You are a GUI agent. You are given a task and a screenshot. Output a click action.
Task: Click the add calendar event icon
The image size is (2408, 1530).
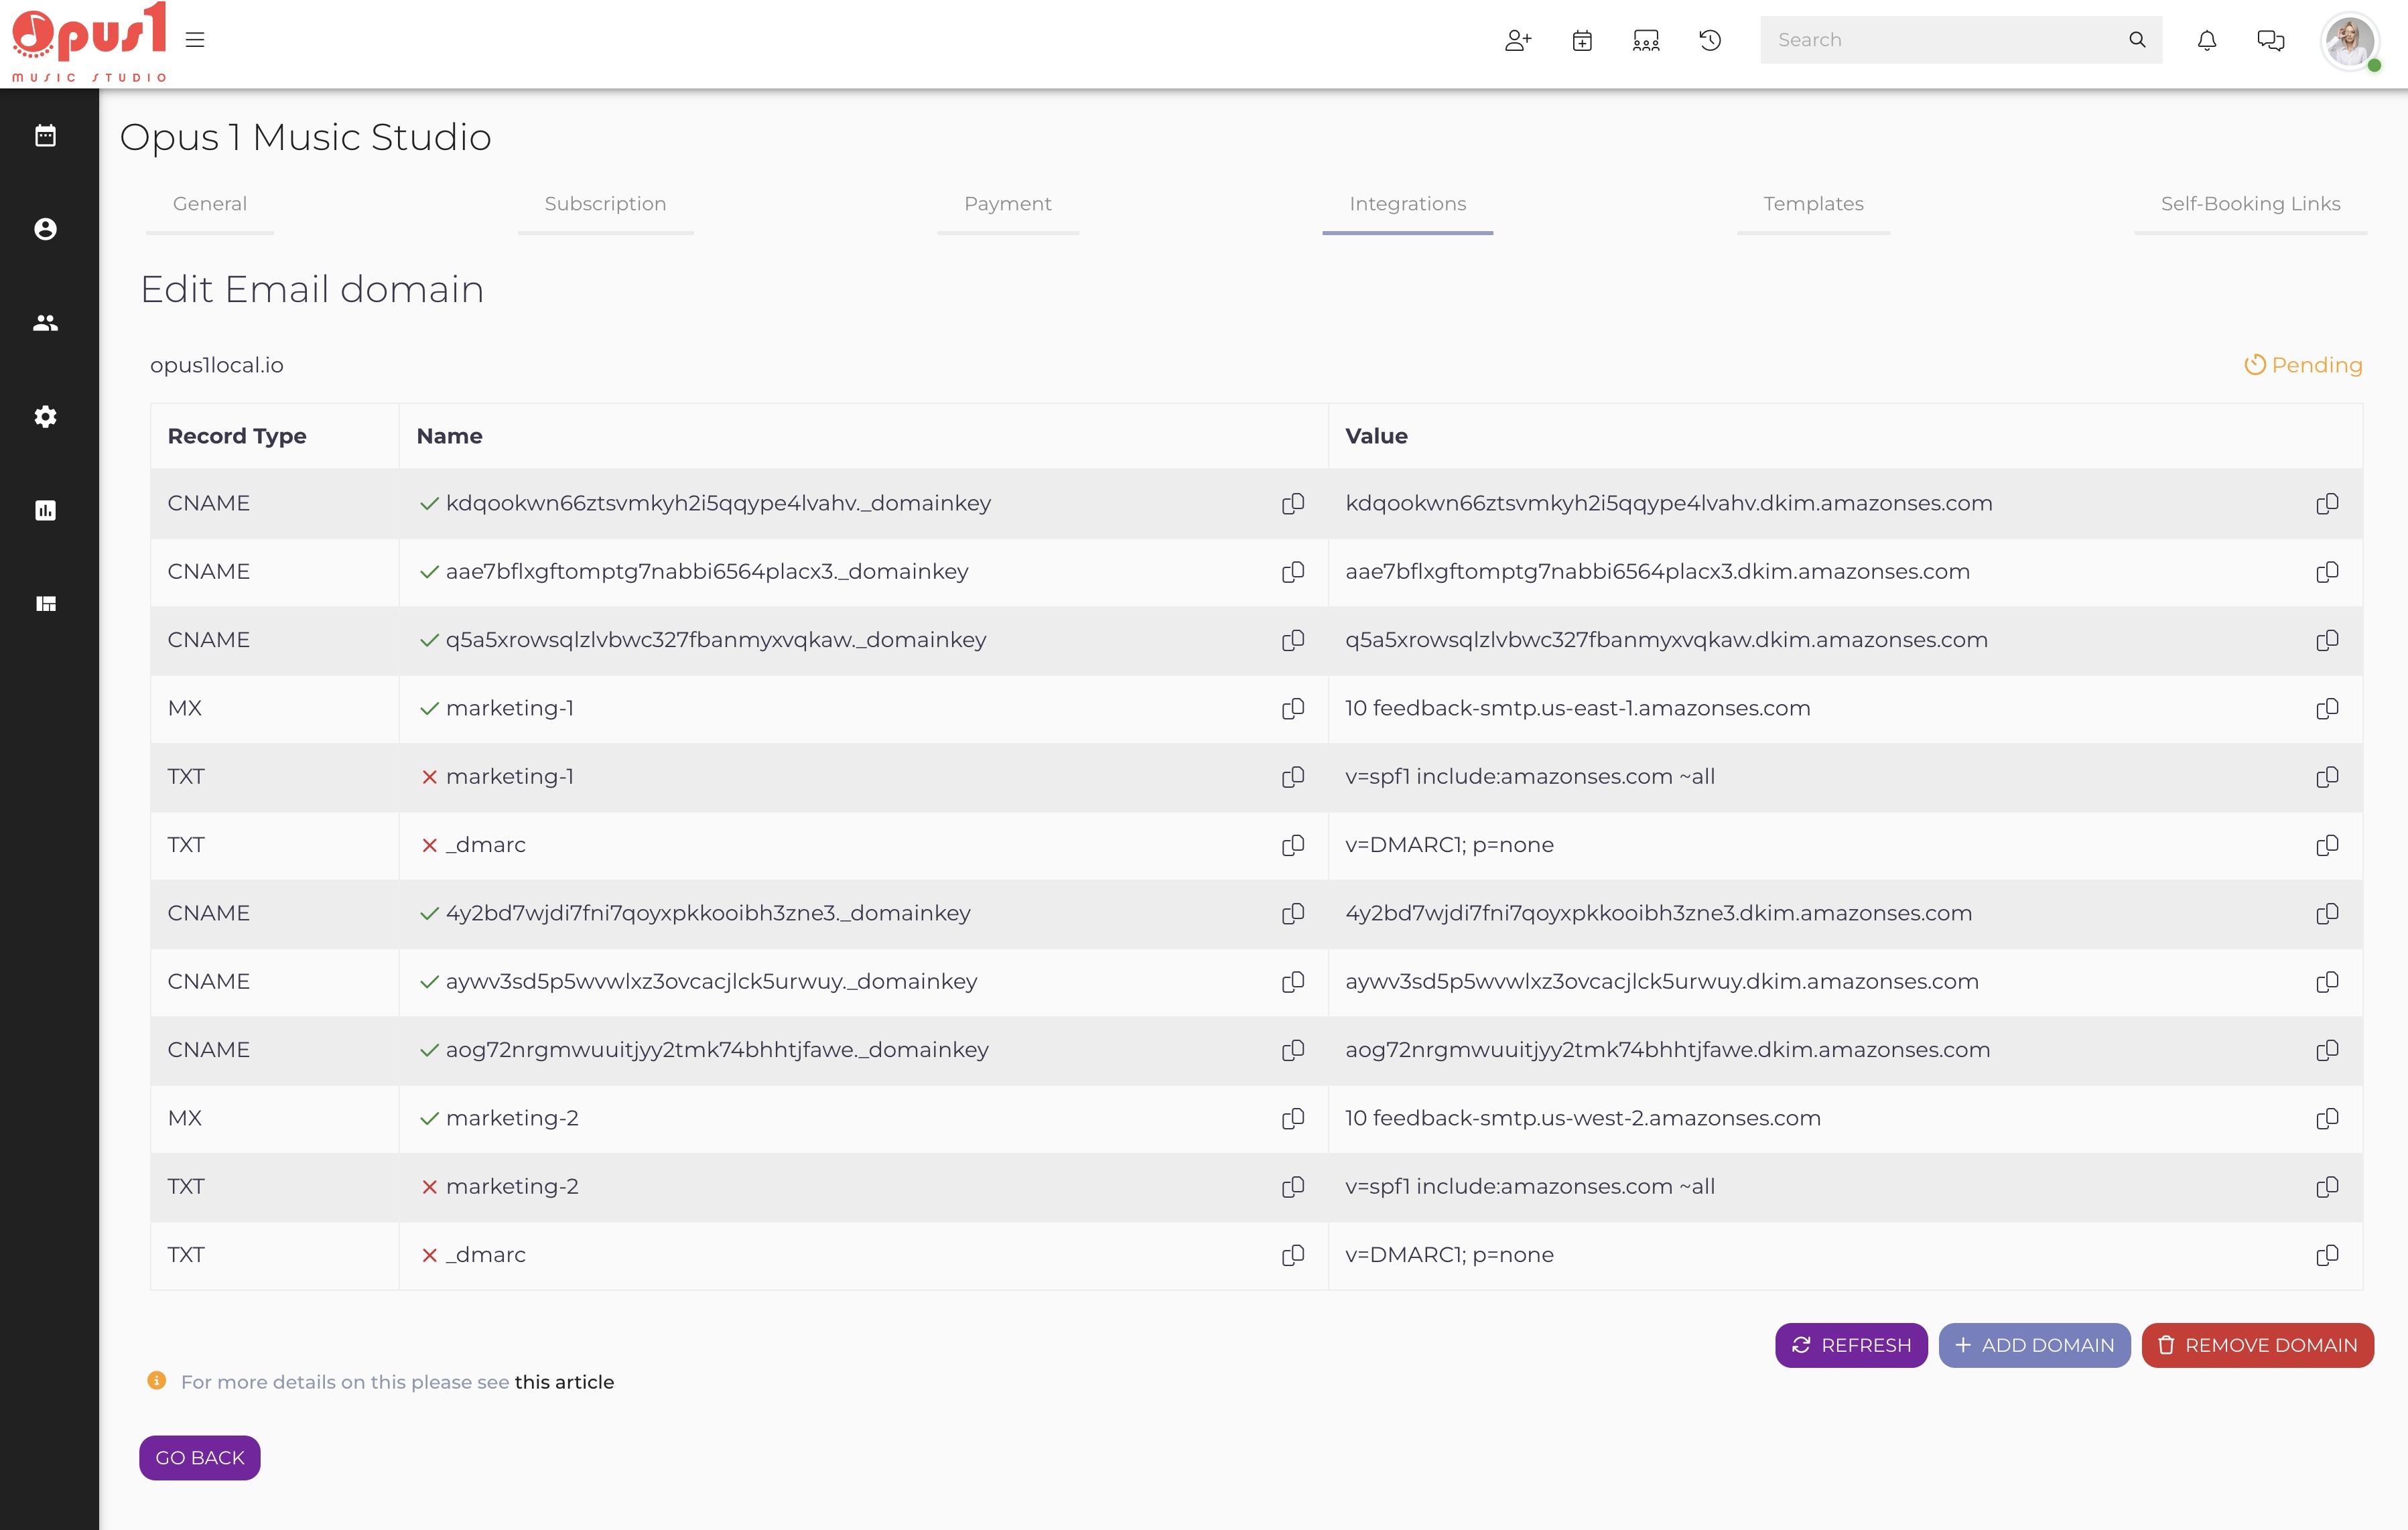[x=1582, y=40]
